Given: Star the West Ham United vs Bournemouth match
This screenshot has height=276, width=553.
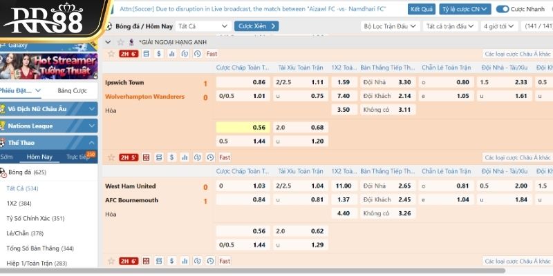Looking at the screenshot, I should 111,157.
